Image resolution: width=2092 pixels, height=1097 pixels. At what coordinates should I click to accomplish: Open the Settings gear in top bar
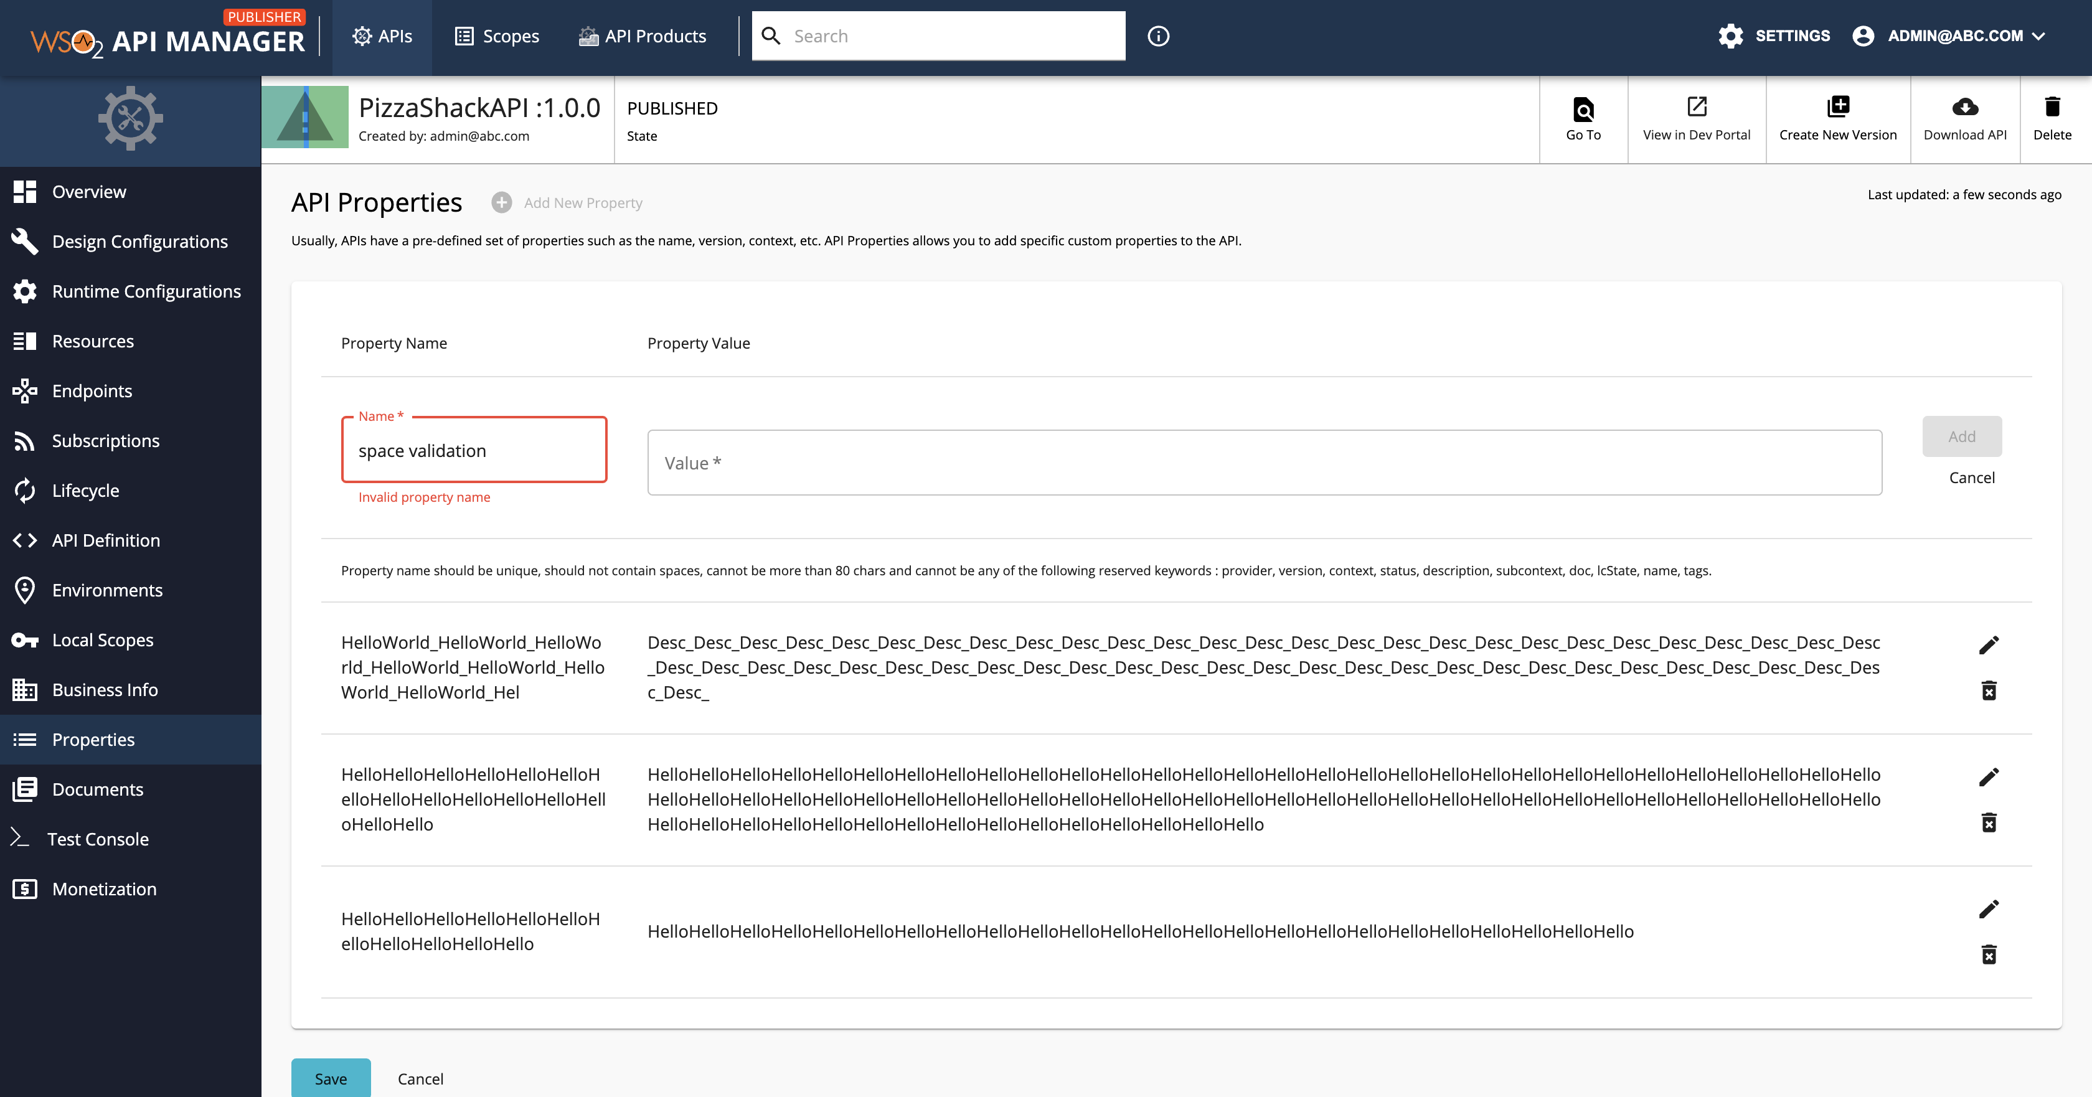[x=1731, y=35]
